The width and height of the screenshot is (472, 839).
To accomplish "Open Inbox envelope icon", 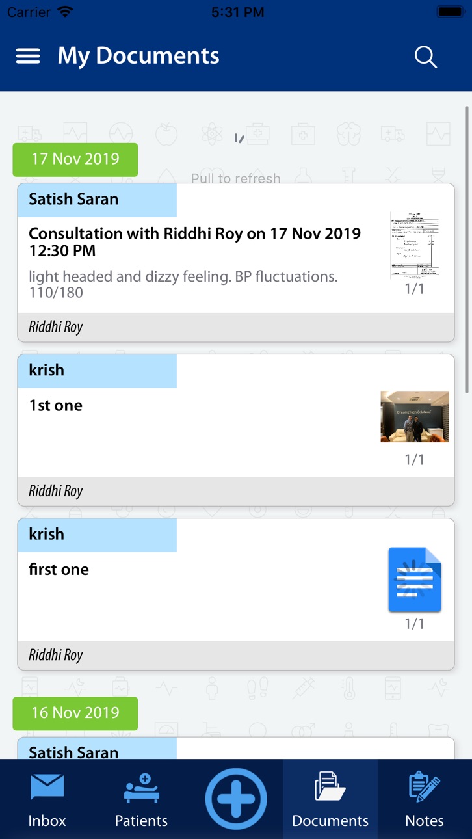I will (47, 787).
